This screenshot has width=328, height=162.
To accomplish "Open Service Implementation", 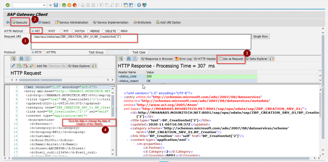I will click(111, 22).
